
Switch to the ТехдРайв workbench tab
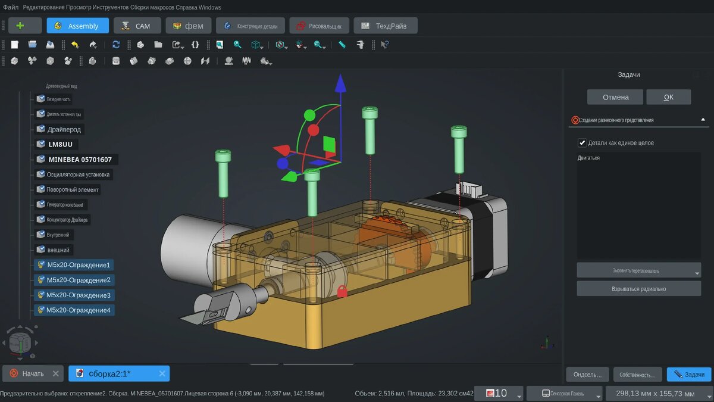coord(385,26)
